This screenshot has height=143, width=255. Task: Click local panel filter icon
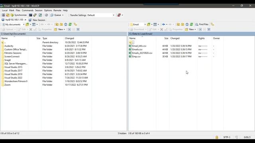[x=33, y=25]
